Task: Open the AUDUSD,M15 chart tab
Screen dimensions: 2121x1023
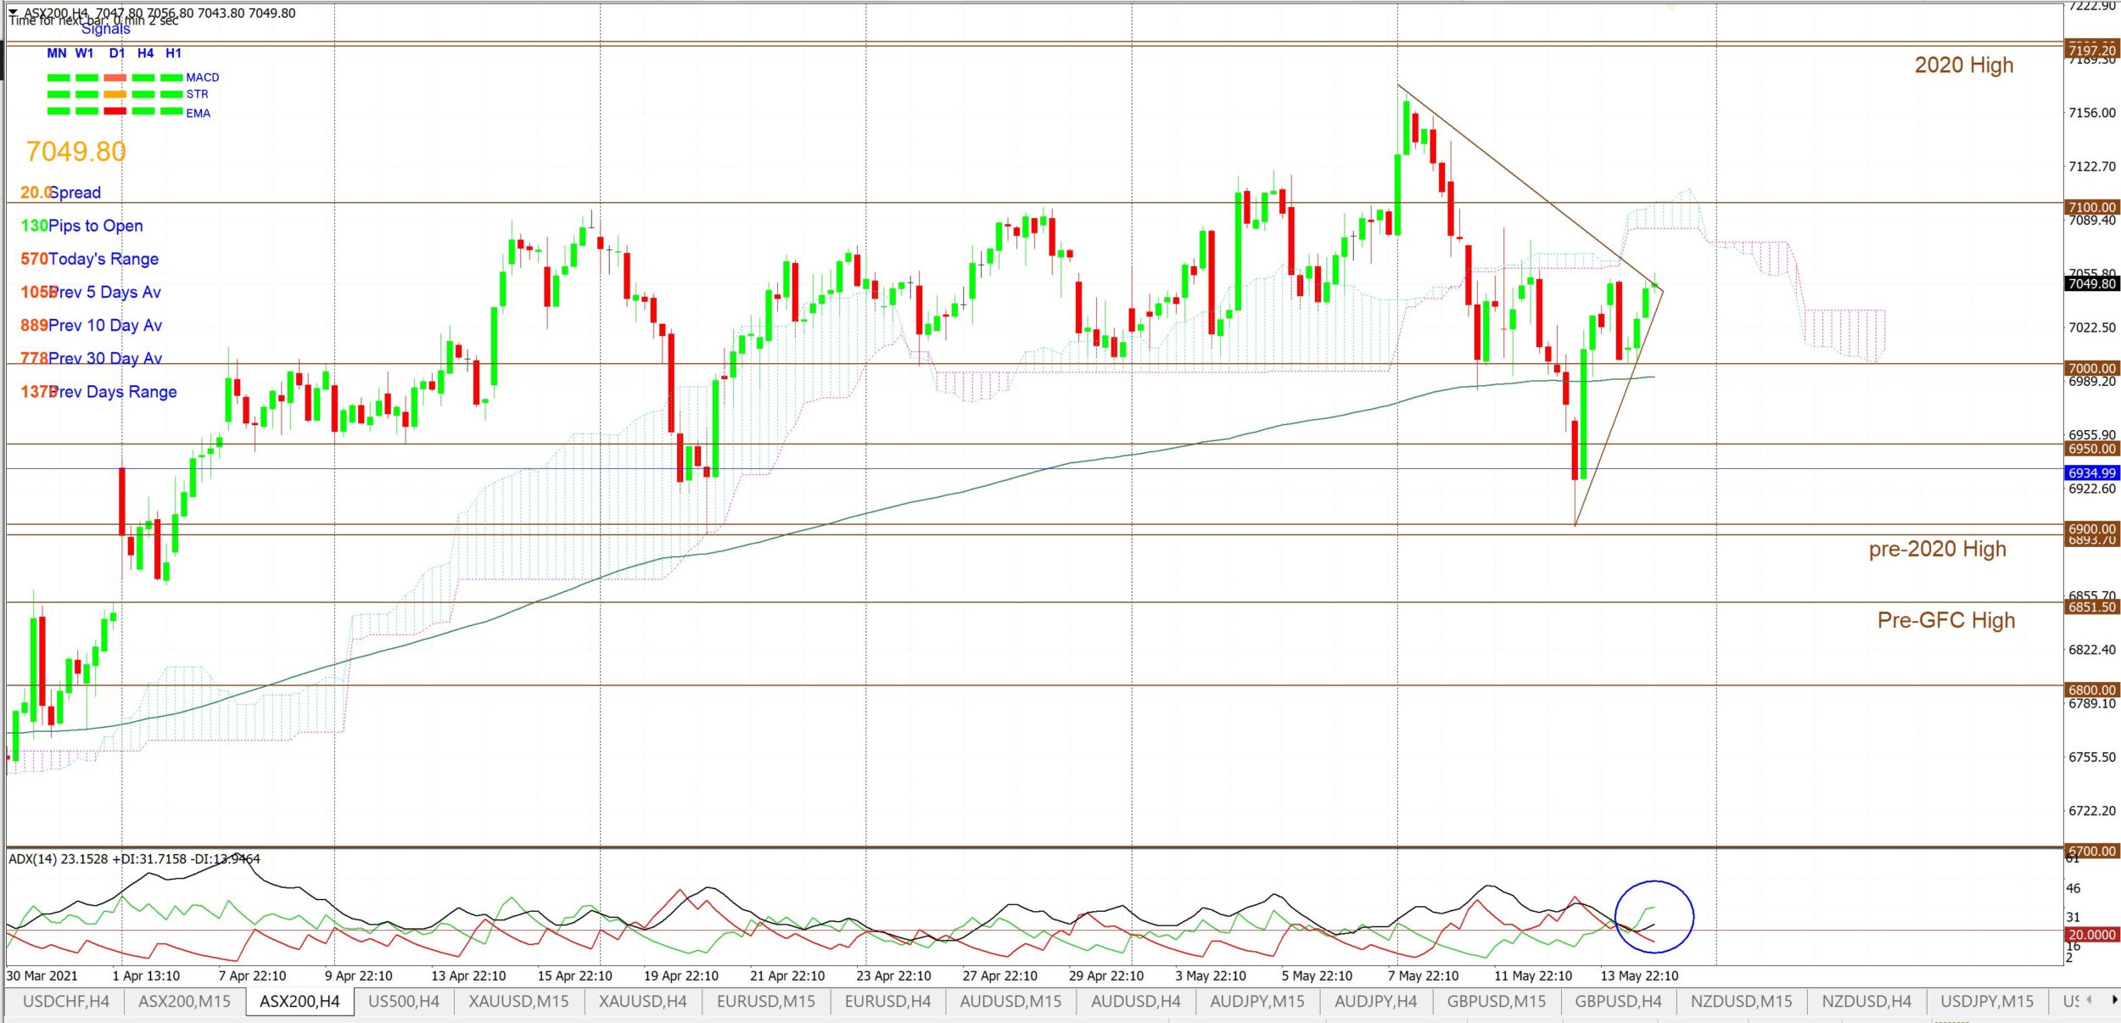Action: 1010,1001
